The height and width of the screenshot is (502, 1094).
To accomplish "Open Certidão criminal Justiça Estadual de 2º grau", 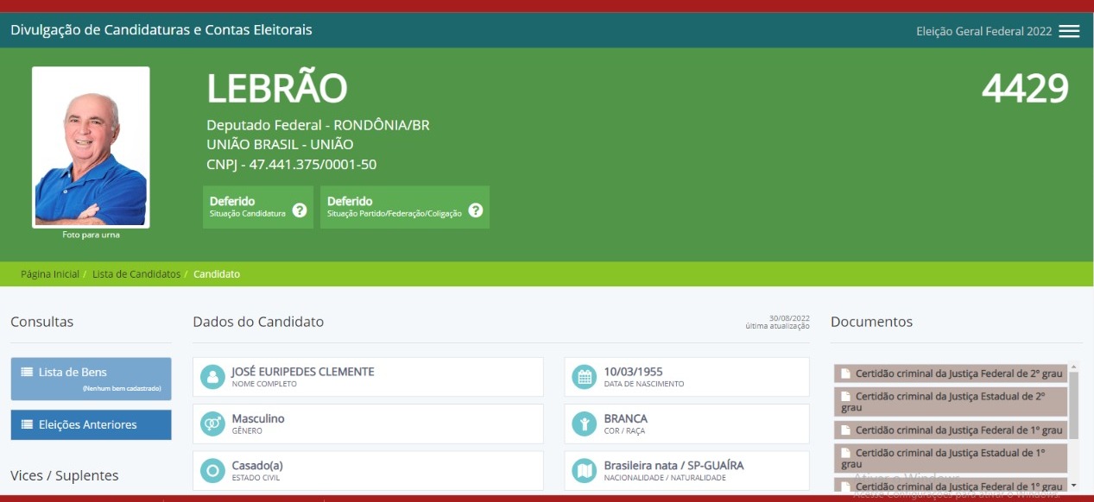I will pyautogui.click(x=951, y=401).
